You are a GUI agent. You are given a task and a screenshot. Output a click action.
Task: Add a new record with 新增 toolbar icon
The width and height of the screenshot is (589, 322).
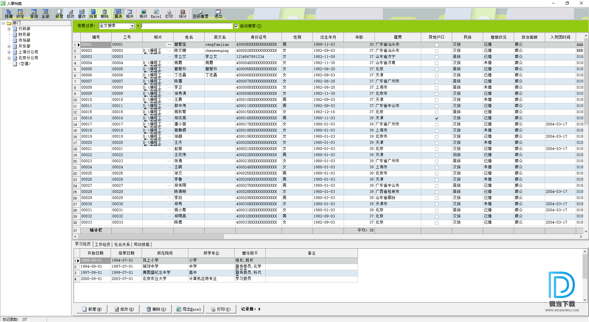(x=59, y=14)
